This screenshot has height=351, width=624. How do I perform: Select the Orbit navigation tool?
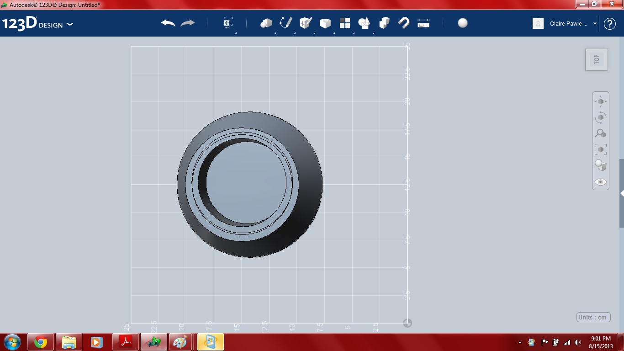601,117
